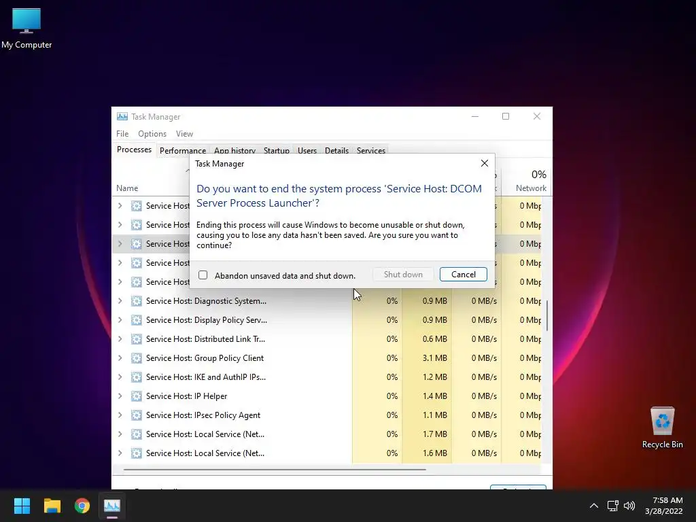Viewport: 696px width, 522px height.
Task: Switch to the App history tab
Action: point(234,150)
